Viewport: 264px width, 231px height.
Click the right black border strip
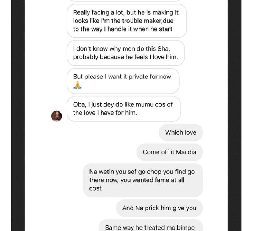[x=234, y=115]
